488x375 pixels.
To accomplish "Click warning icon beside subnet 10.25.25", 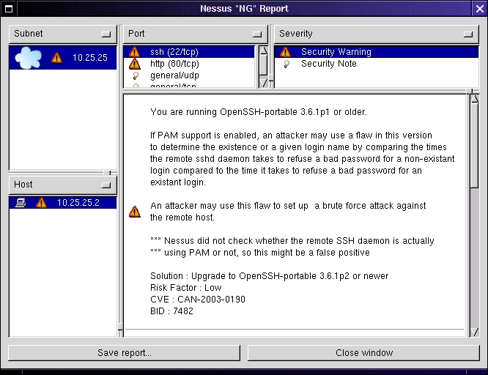I will coord(57,58).
